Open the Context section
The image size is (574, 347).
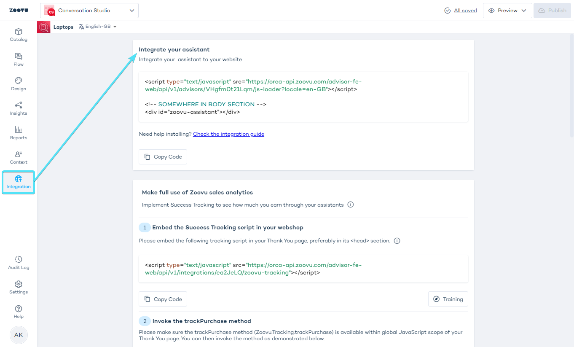pos(19,154)
